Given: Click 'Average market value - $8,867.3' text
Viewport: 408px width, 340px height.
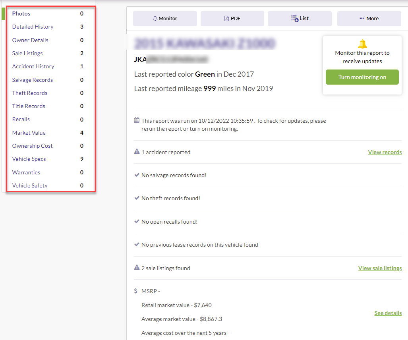Looking at the screenshot, I should pyautogui.click(x=182, y=319).
